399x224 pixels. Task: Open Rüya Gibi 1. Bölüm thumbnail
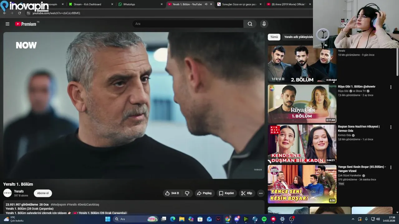tap(302, 104)
